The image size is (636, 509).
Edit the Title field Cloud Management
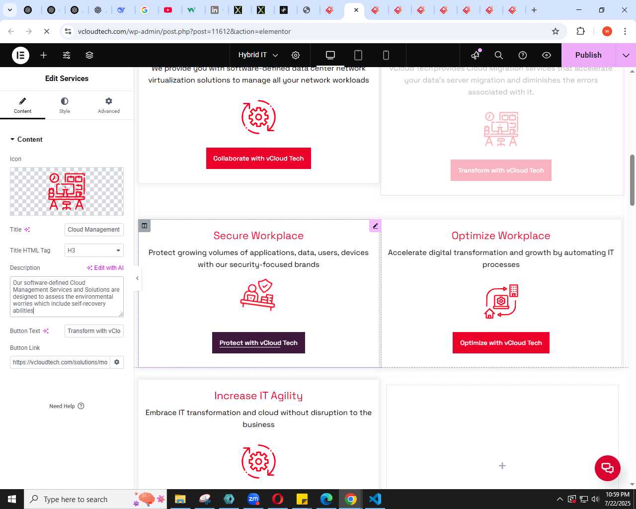coord(94,230)
